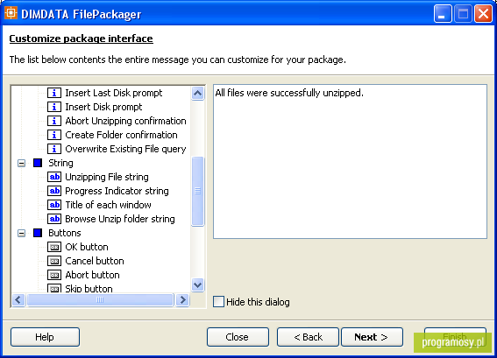Screen dimensions: 497x358
Task: Select Insert Disk prompt item
Action: 103,107
